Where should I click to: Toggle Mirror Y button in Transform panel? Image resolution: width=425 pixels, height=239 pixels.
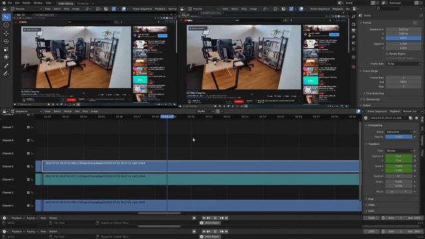tap(406, 192)
